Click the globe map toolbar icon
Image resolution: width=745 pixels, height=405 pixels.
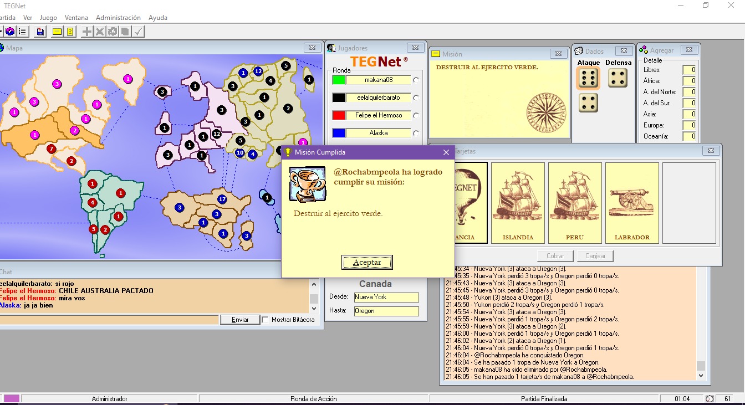point(10,32)
